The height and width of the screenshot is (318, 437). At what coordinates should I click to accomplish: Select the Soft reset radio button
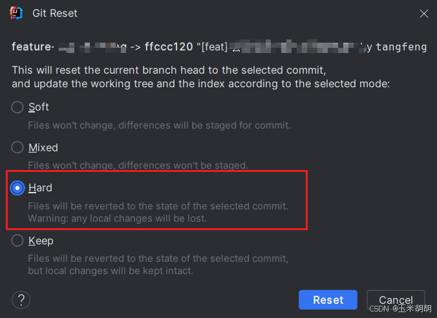click(17, 107)
